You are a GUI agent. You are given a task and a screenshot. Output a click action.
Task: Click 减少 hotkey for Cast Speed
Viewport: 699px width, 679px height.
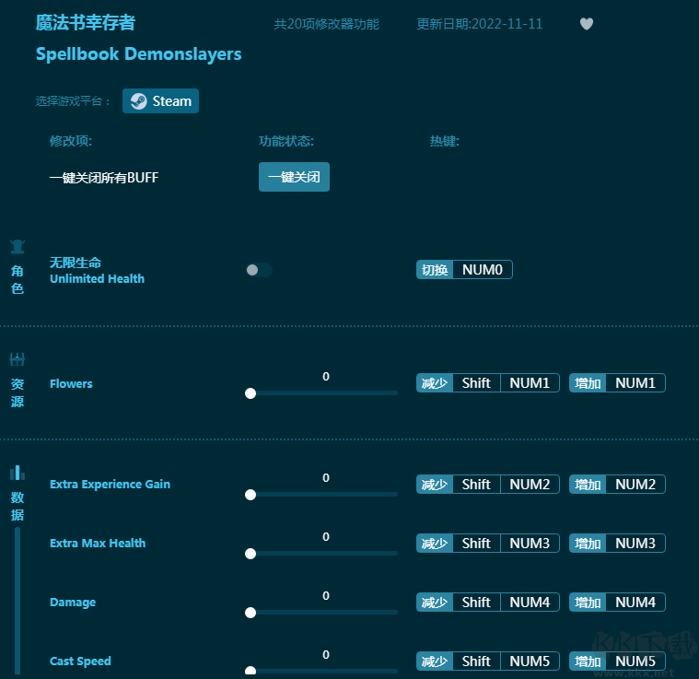487,661
